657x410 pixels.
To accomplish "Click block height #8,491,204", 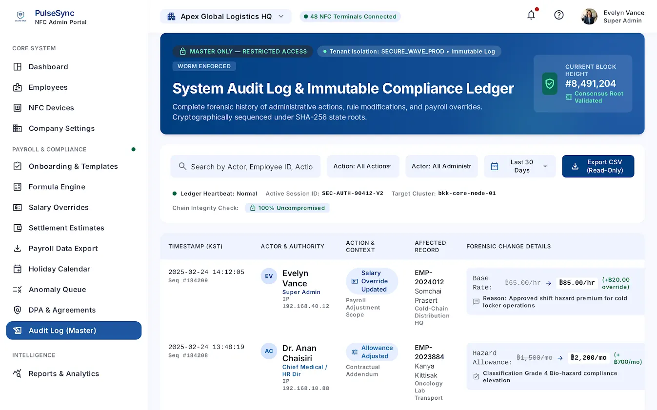I will coord(591,83).
